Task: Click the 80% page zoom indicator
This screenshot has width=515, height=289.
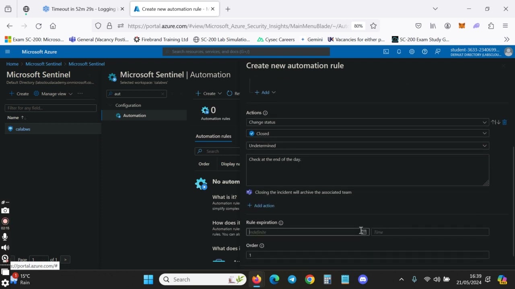Action: (358, 26)
